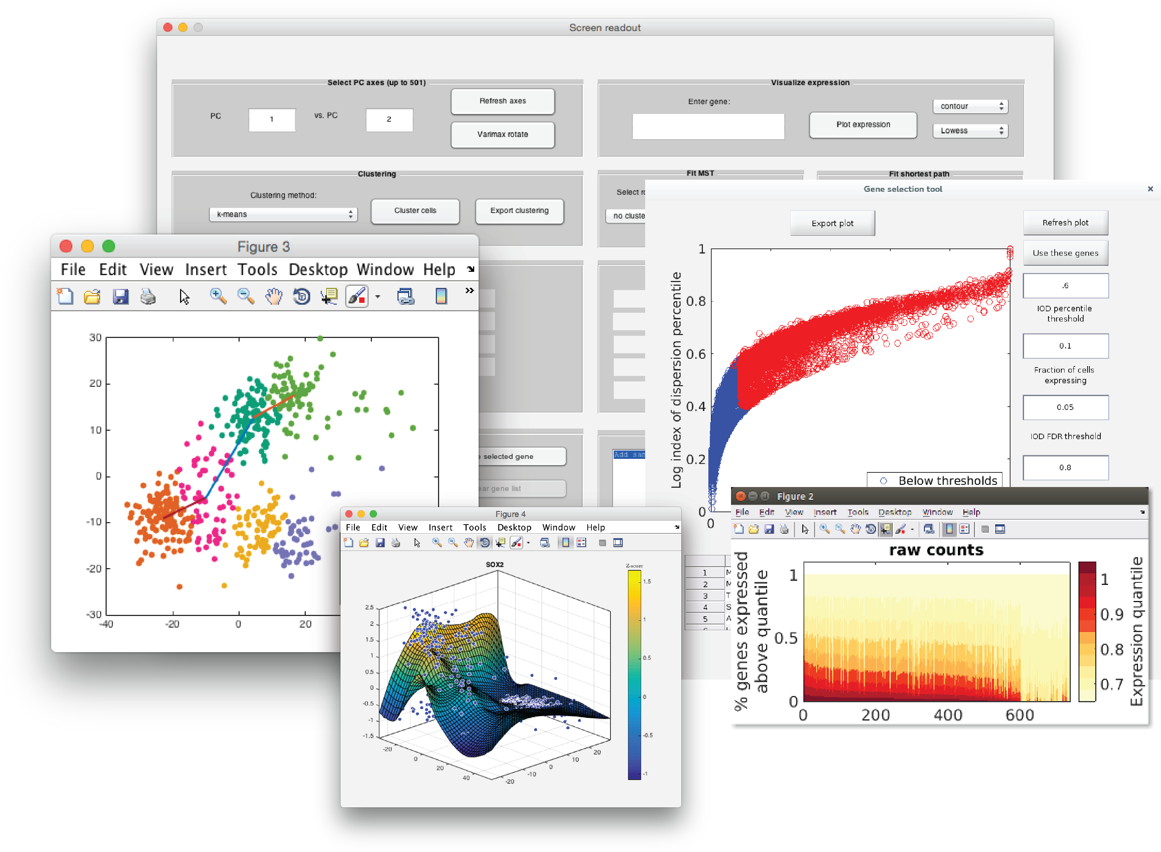Screen dimensions: 1161x852
Task: Click Zoom Out icon in Figure 4 toolbar
Action: coord(453,543)
